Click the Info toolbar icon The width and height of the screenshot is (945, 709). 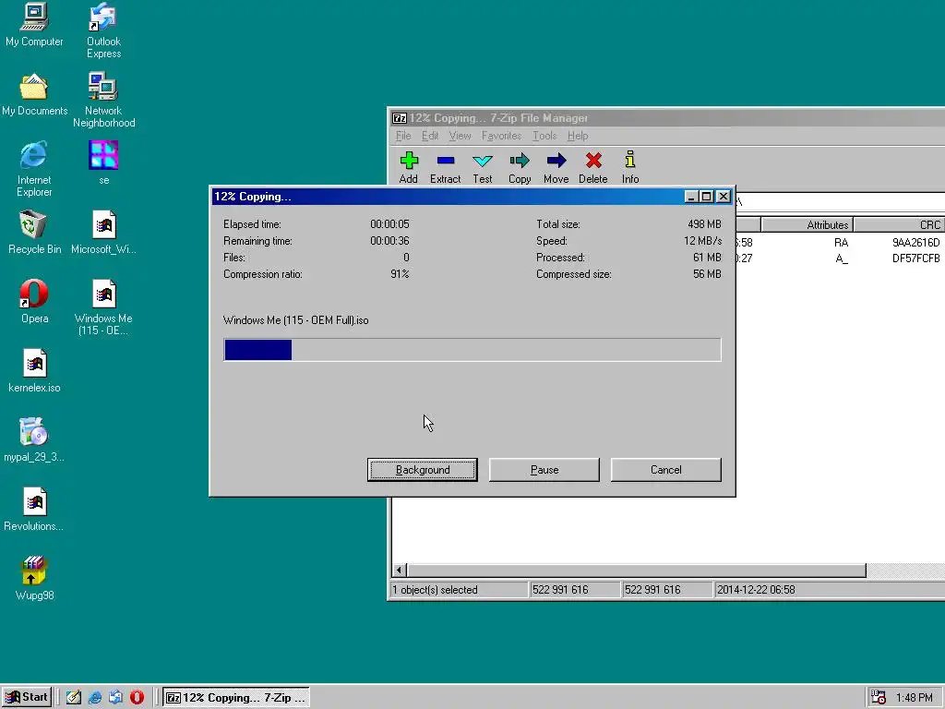coord(629,167)
